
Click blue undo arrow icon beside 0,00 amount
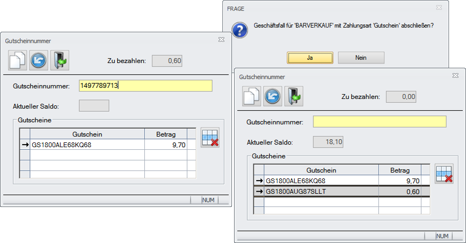272,96
